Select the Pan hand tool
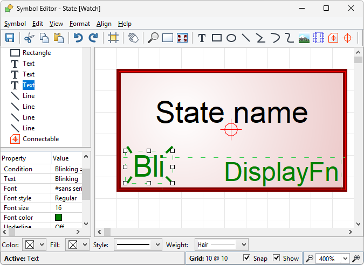Screen dimensions: 364x265 (133, 38)
